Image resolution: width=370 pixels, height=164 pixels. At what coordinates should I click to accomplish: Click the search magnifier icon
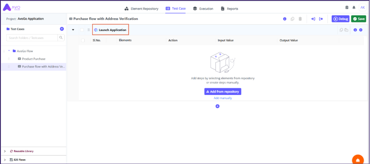61,38
